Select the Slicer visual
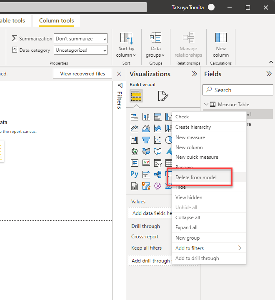The width and height of the screenshot is (275, 300). pos(157,163)
